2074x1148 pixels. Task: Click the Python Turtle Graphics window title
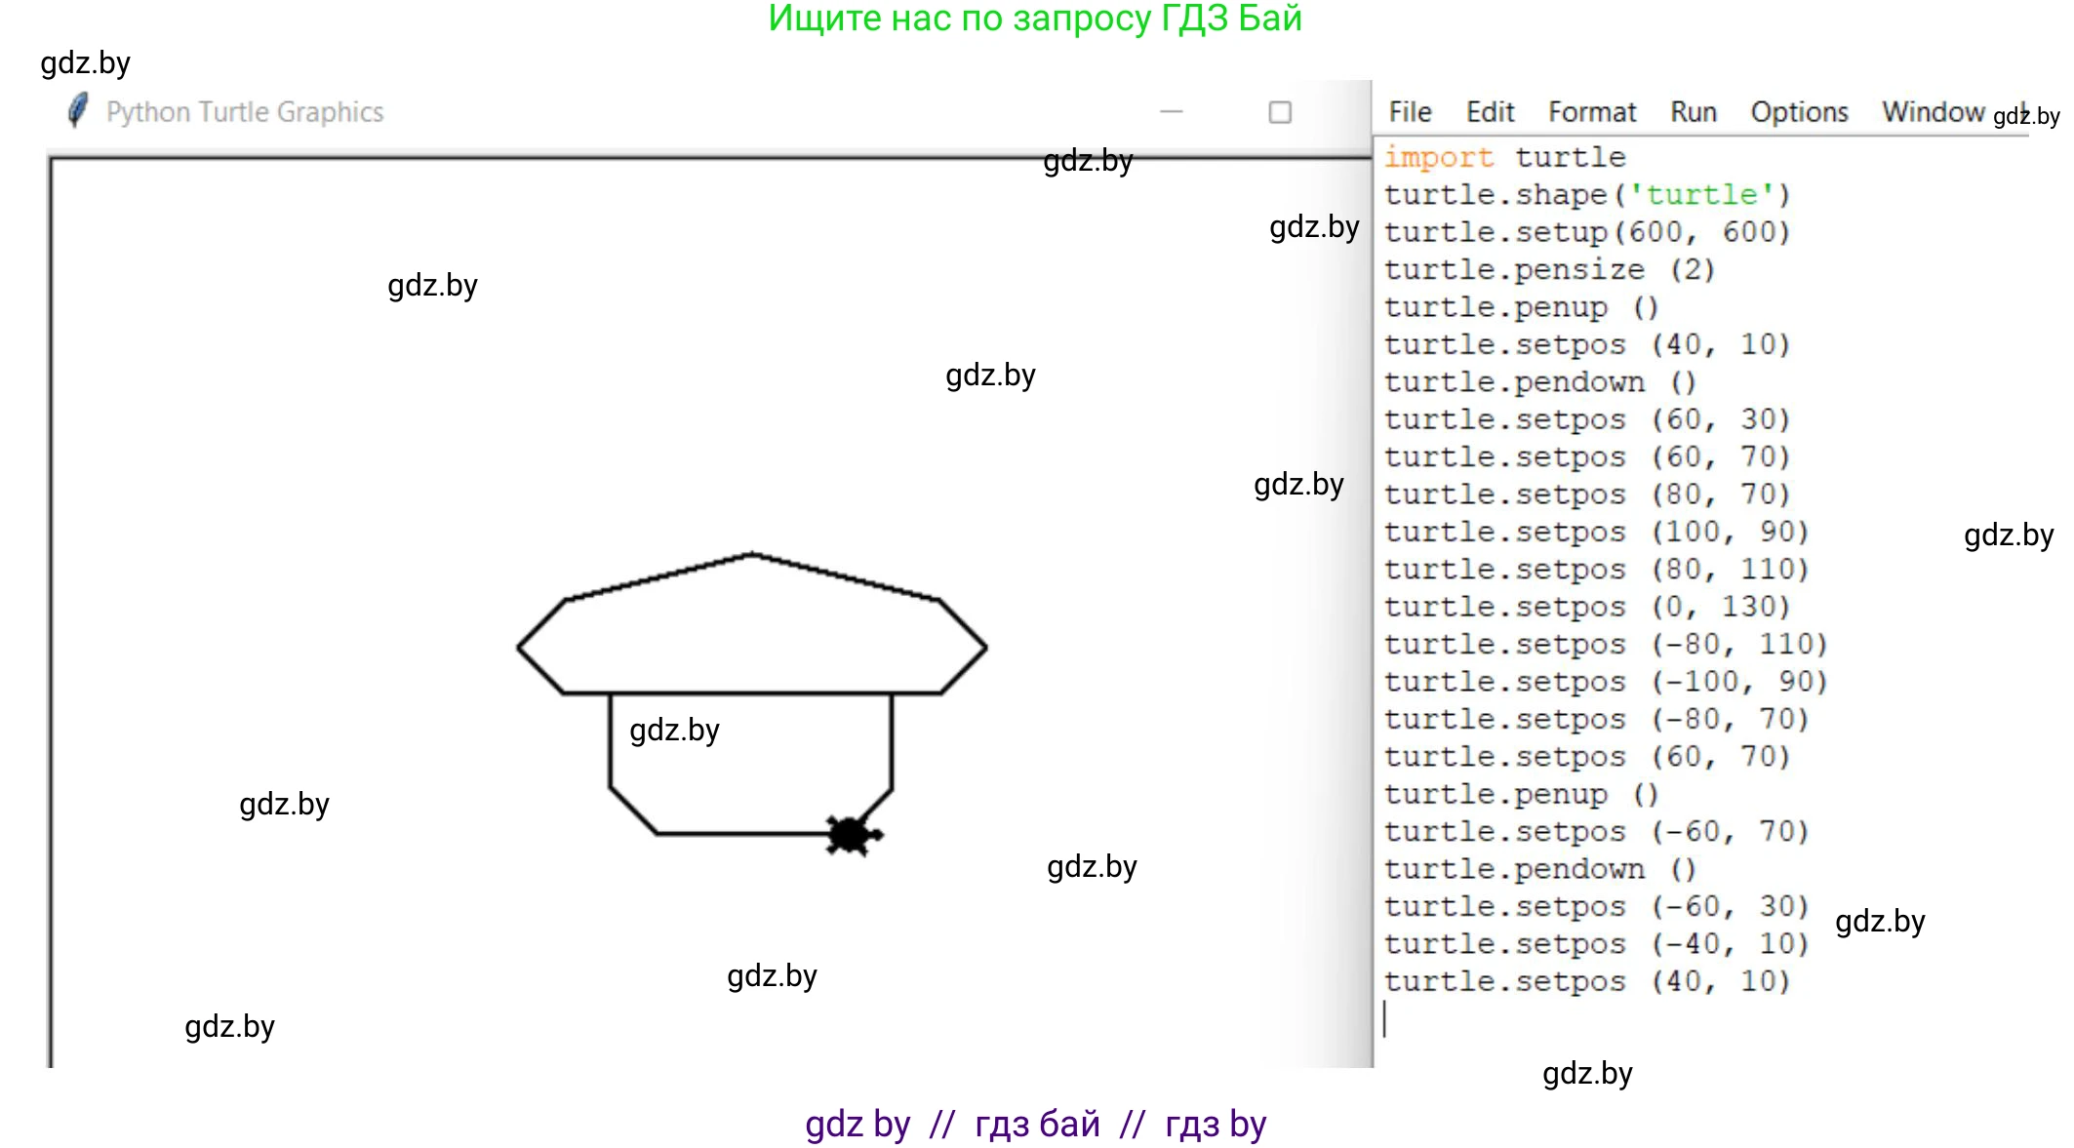[245, 112]
